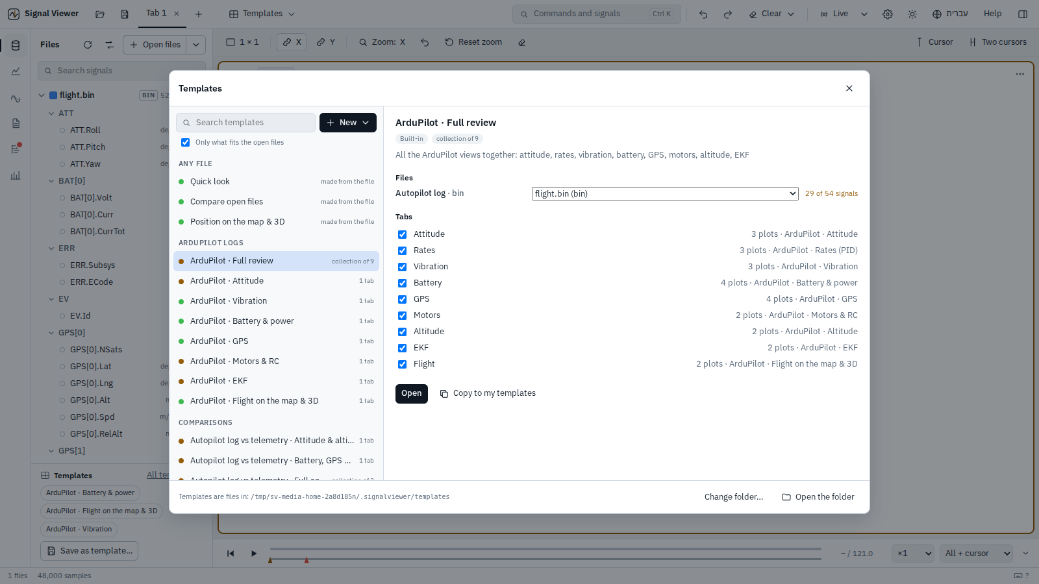Uncheck the Rates tab checkbox
Viewport: 1039px width, 584px height.
coord(403,250)
